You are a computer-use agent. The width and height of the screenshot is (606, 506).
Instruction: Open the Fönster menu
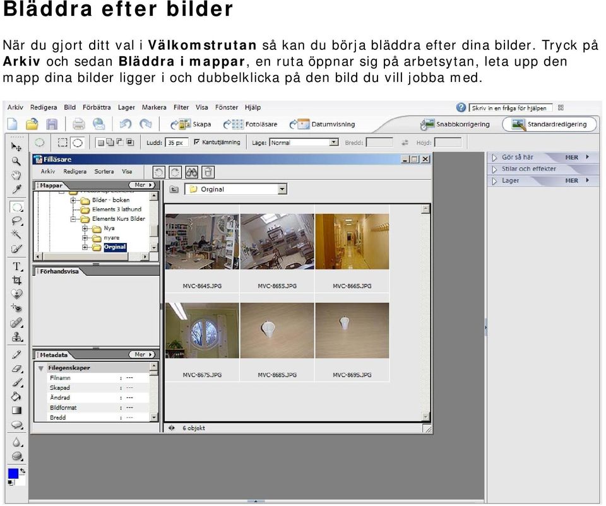pyautogui.click(x=227, y=107)
